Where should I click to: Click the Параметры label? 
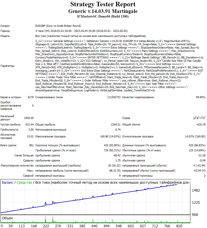tap(7, 66)
